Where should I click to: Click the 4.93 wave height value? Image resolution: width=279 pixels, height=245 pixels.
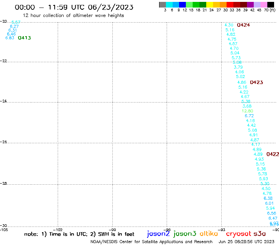(x=259, y=159)
